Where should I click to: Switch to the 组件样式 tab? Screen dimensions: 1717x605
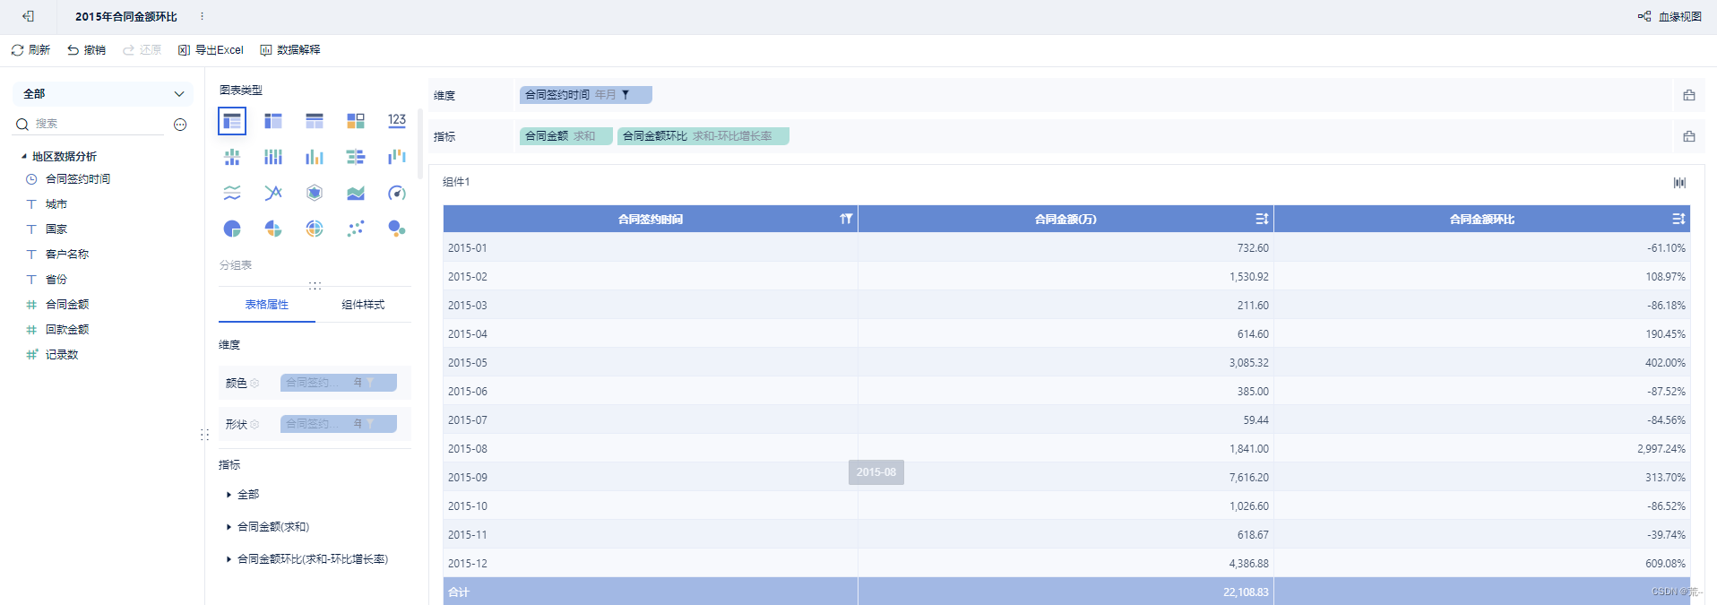[363, 305]
